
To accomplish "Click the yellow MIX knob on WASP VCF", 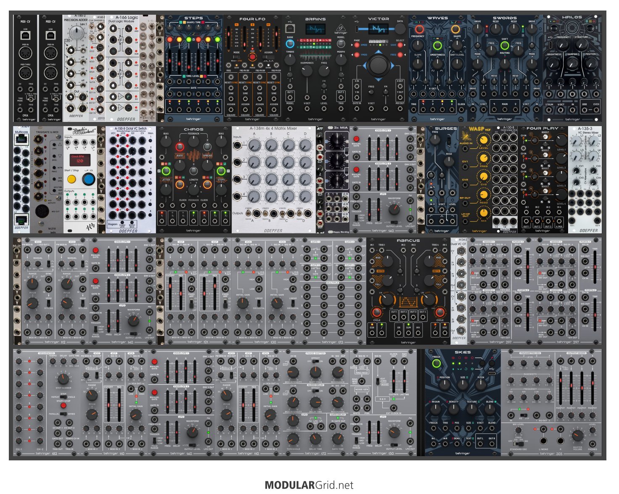I will [x=484, y=213].
